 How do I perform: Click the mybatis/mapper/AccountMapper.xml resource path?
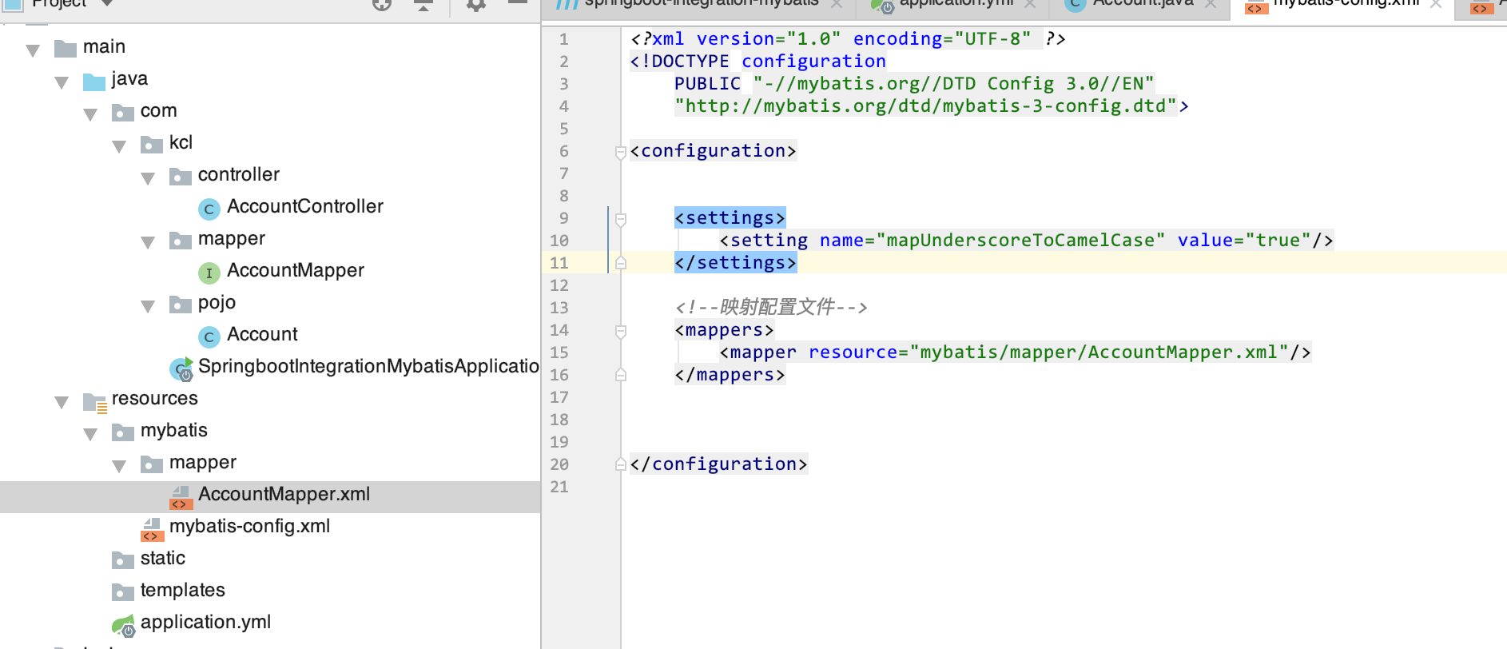coord(1099,352)
